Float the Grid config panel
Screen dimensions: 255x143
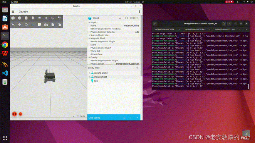tap(124, 118)
